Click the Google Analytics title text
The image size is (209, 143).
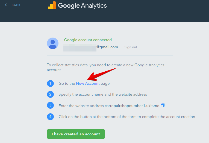coord(83,5)
